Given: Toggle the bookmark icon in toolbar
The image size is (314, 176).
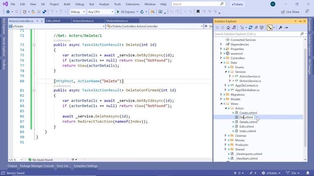Looking at the screenshot, I should 198,12.
